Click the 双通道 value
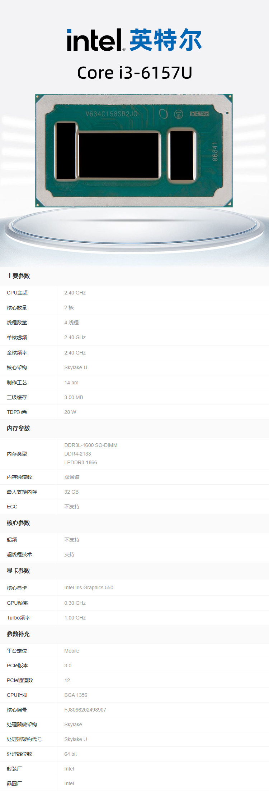Image resolution: width=269 pixels, height=791 pixels. pos(72,477)
